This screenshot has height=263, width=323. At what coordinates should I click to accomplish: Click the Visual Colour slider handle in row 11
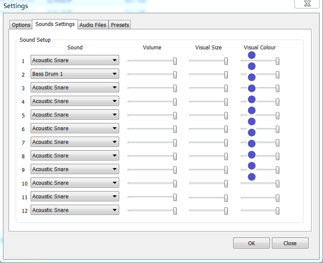pyautogui.click(x=277, y=197)
